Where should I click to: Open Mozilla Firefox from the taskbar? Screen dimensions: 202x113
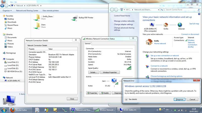[x=20, y=110]
